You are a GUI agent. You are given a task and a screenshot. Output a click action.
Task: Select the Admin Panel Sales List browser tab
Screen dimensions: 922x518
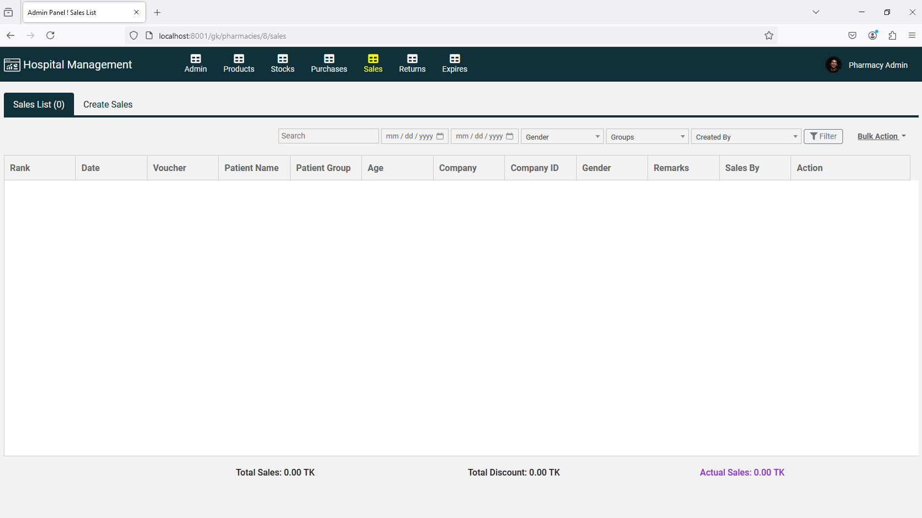[x=84, y=12]
